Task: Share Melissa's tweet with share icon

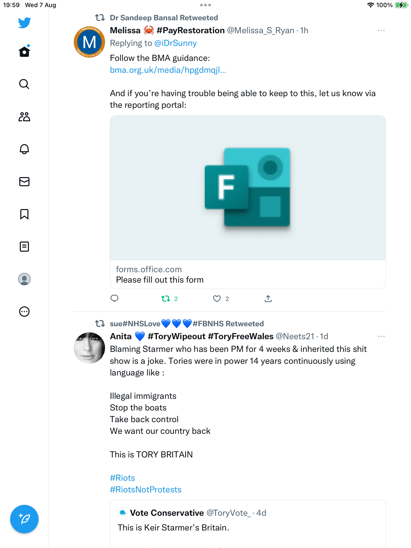Action: (268, 299)
